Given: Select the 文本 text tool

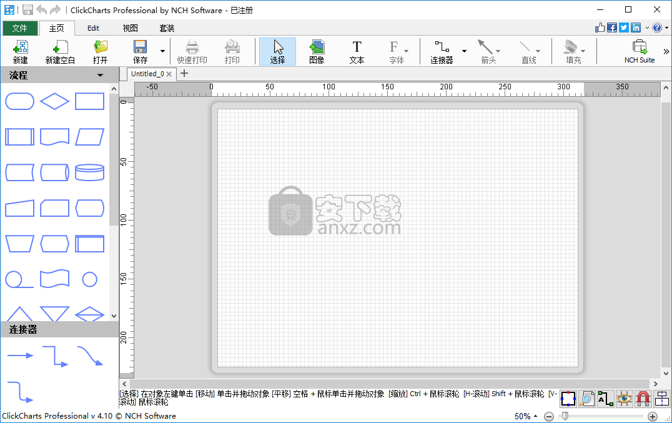Looking at the screenshot, I should tap(357, 51).
